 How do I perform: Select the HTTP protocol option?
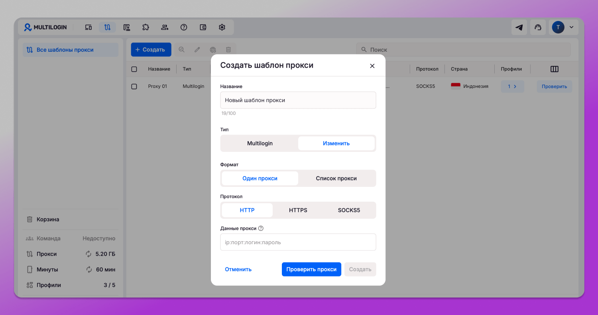(247, 210)
